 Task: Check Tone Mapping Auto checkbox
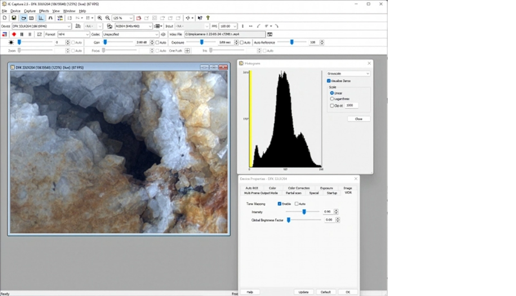click(296, 204)
